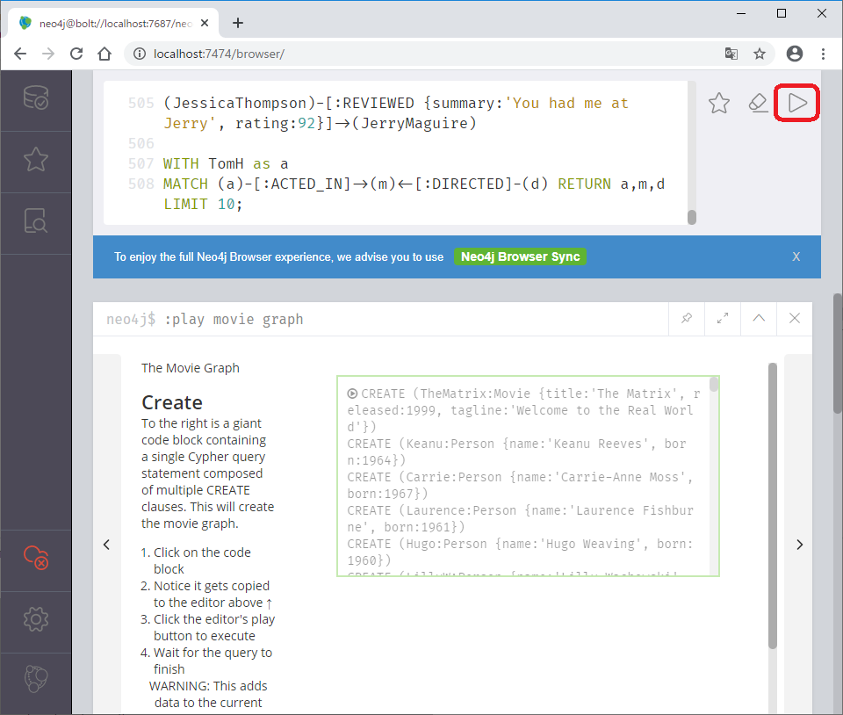Expand the movie graph frame to fullscreen

point(723,319)
